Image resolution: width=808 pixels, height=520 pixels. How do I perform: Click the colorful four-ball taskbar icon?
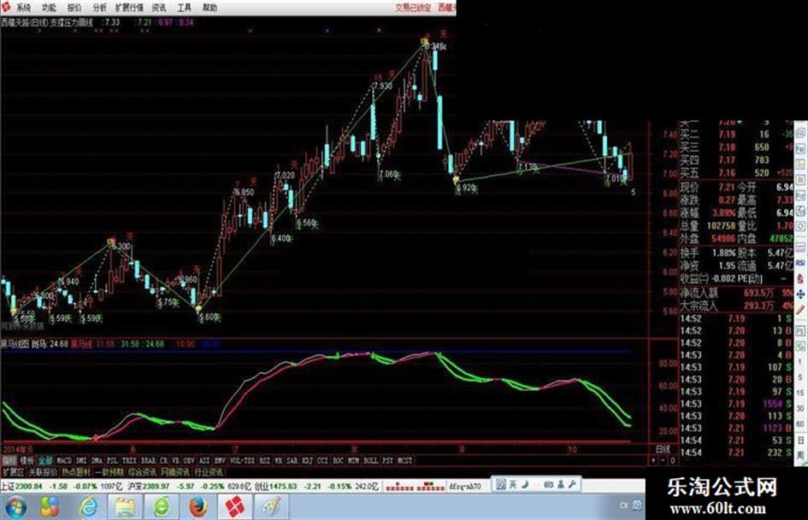(x=50, y=507)
